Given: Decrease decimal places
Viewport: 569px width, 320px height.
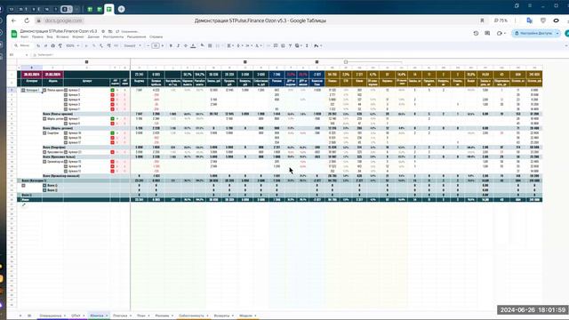Looking at the screenshot, I should coord(101,45).
